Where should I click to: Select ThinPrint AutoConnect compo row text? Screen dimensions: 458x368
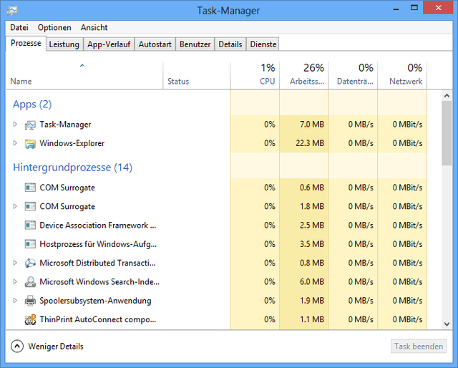tap(98, 319)
